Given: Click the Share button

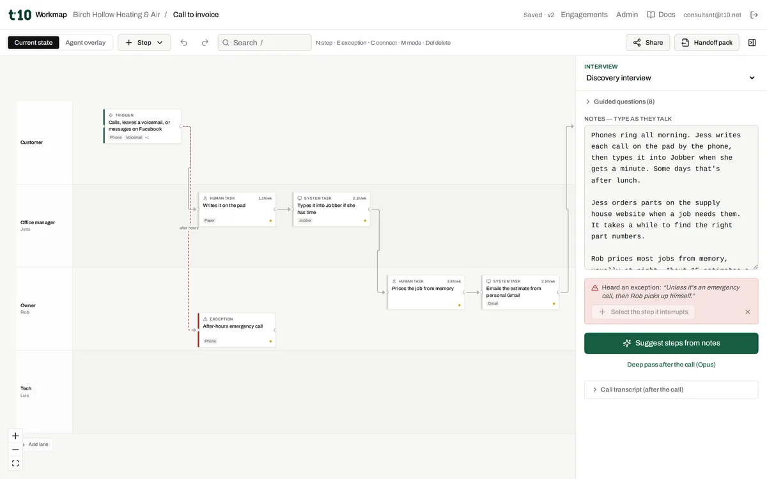Looking at the screenshot, I should click(647, 43).
